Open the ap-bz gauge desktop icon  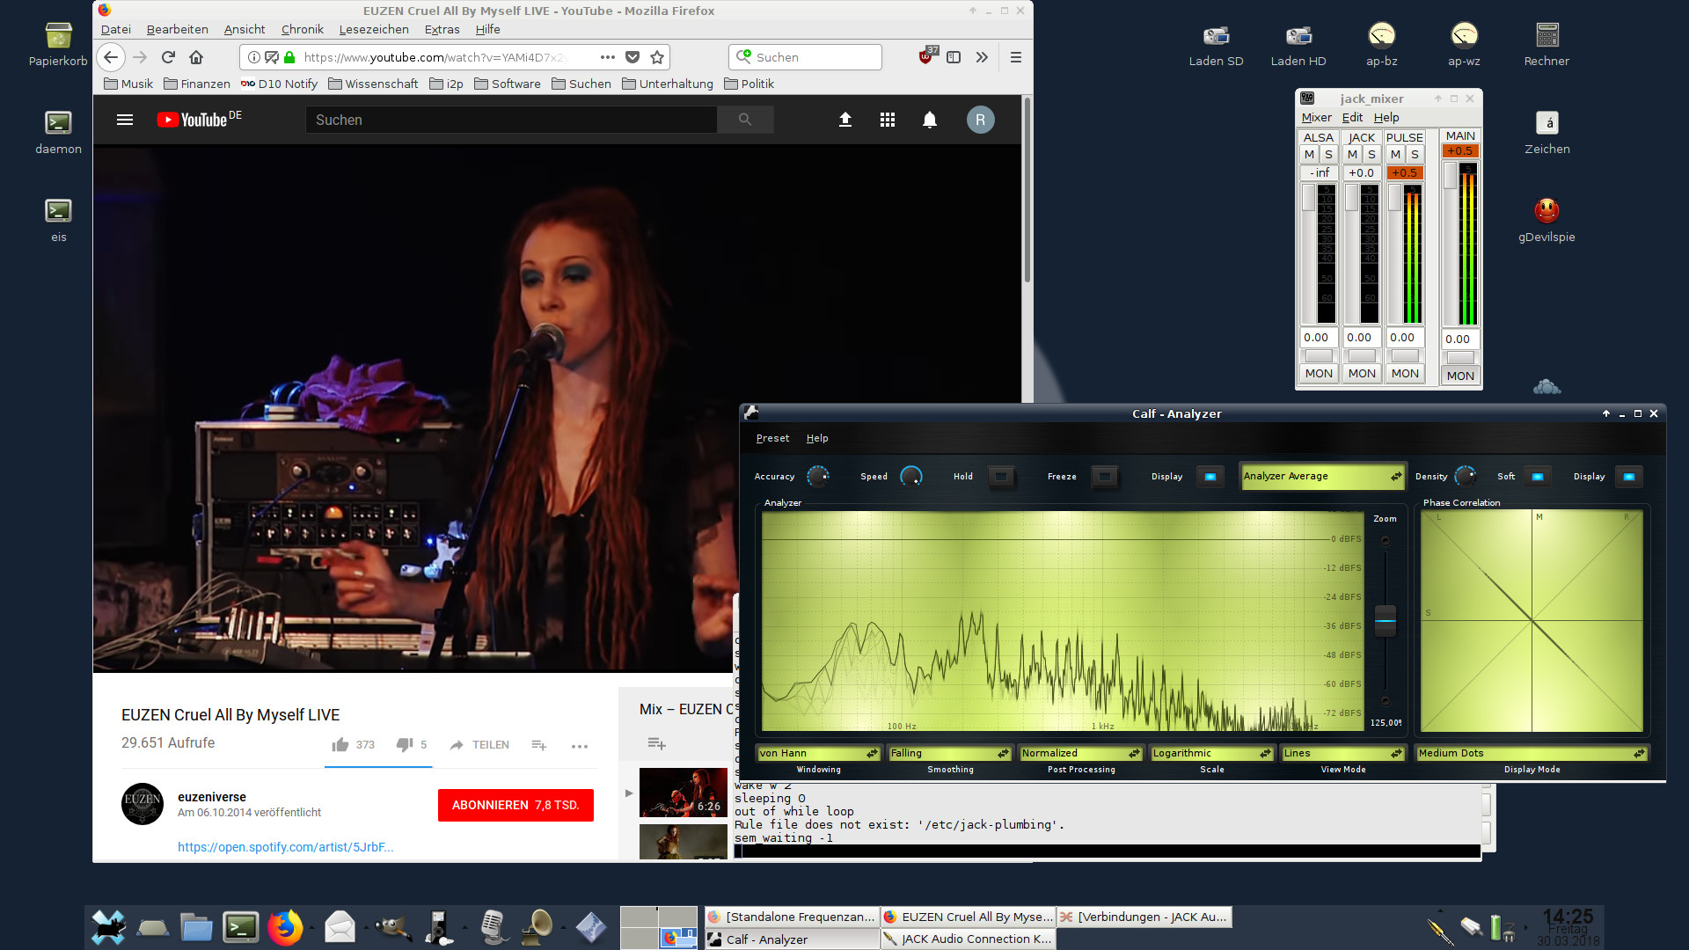click(x=1381, y=44)
